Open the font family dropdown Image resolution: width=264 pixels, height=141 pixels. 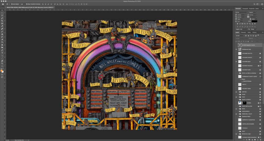click(241, 12)
